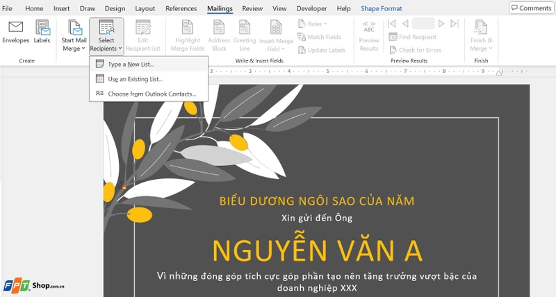Collapse the Select Recipients dropdown
556x297 pixels.
(106, 36)
